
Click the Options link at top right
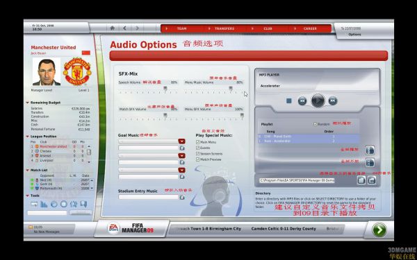pyautogui.click(x=354, y=35)
